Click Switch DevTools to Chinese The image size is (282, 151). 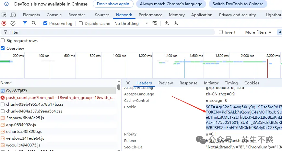(238, 4)
